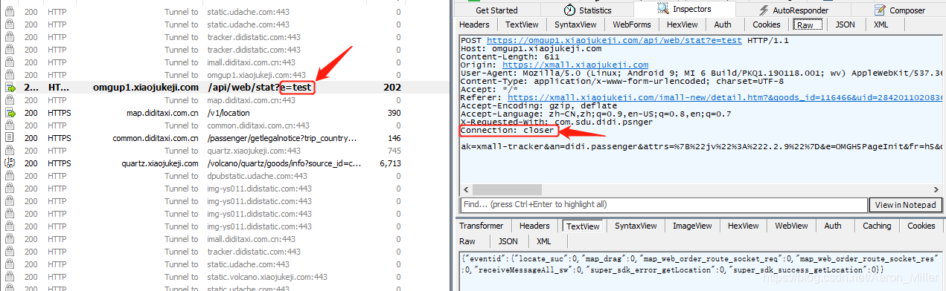Open request XML inspector tab
This screenshot has height=291, width=946.
pyautogui.click(x=881, y=24)
